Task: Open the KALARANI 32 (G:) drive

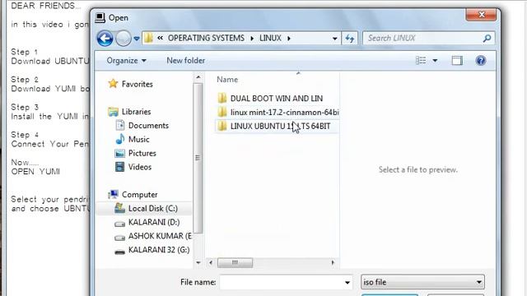Action: click(x=159, y=250)
